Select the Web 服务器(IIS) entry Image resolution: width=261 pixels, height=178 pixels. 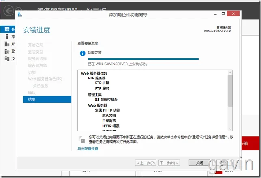point(94,73)
